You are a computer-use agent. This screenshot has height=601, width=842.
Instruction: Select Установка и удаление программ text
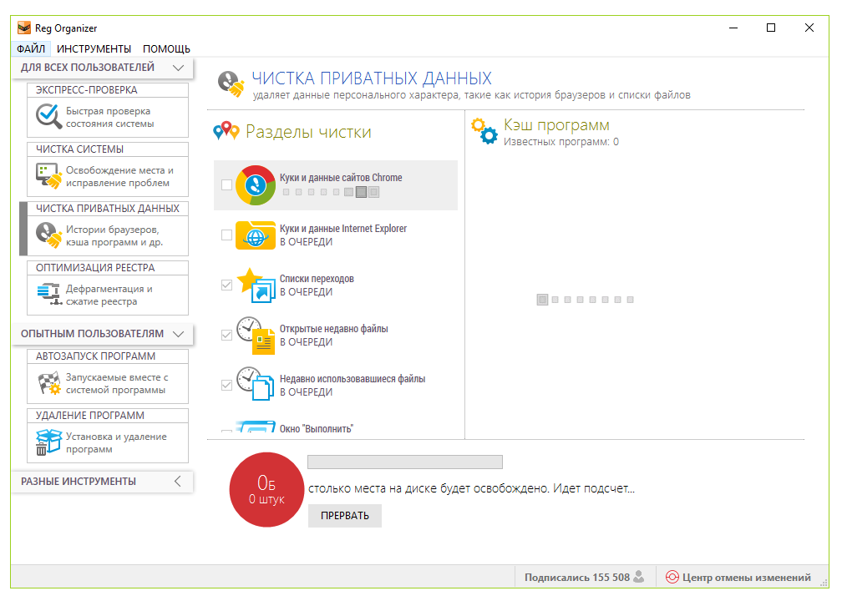click(x=116, y=442)
